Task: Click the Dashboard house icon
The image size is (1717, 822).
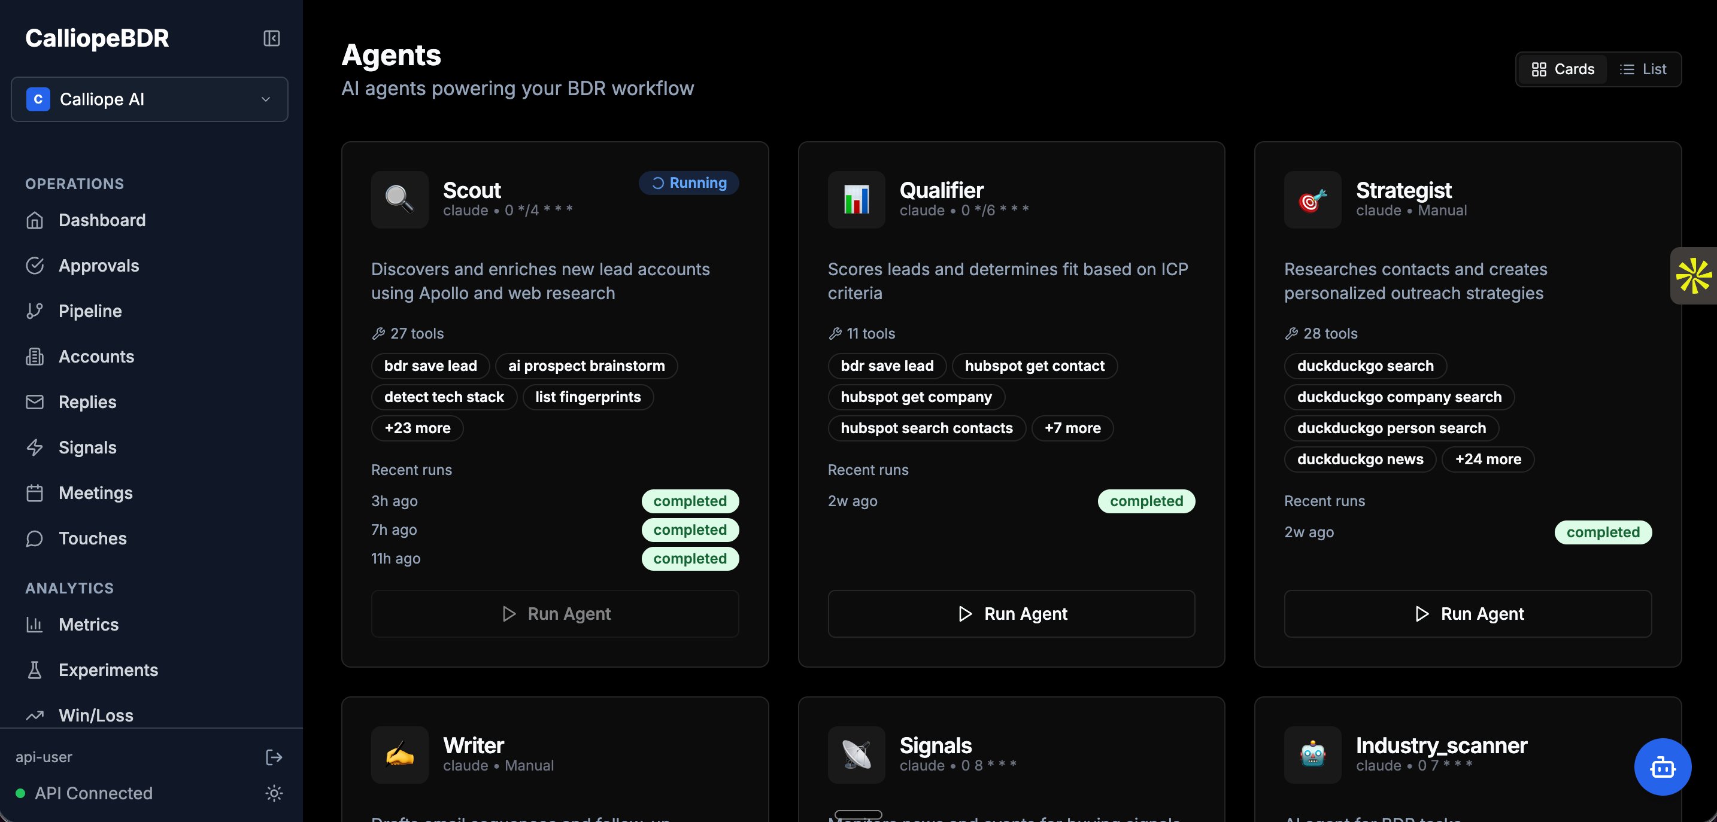Action: pos(35,220)
